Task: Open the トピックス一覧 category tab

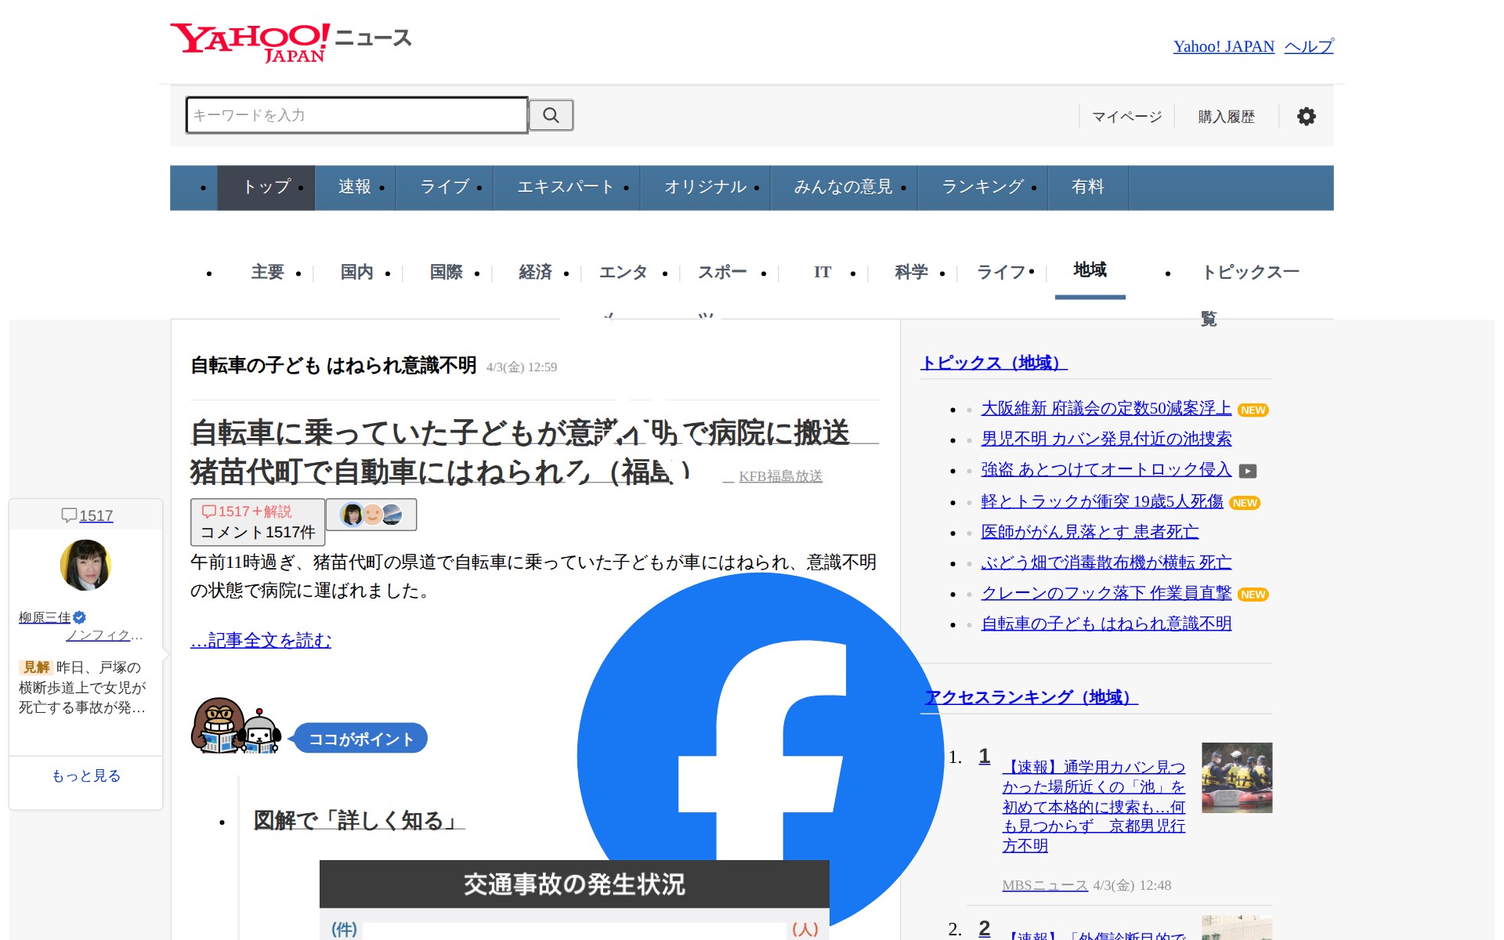Action: coord(1249,273)
